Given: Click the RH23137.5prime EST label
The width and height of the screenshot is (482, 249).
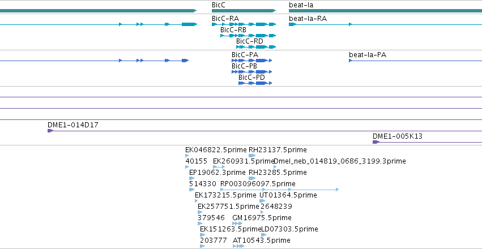Looking at the screenshot, I should [278, 150].
